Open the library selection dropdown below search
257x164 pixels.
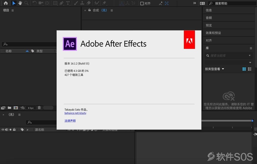point(250,62)
